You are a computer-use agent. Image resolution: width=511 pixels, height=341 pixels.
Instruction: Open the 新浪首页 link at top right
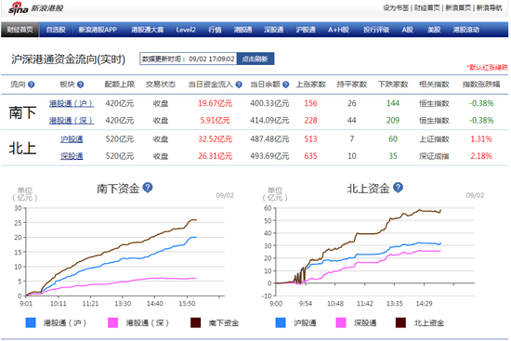click(458, 7)
